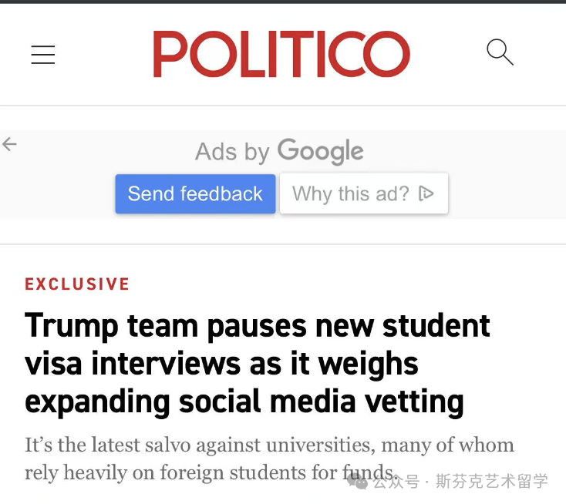
Task: Send feedback about this ad
Action: pyautogui.click(x=195, y=193)
